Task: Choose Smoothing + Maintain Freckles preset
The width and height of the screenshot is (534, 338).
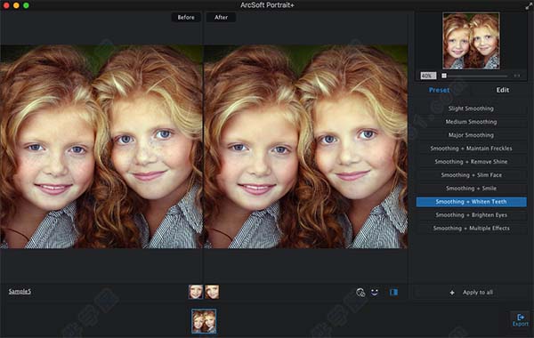Action: click(471, 149)
